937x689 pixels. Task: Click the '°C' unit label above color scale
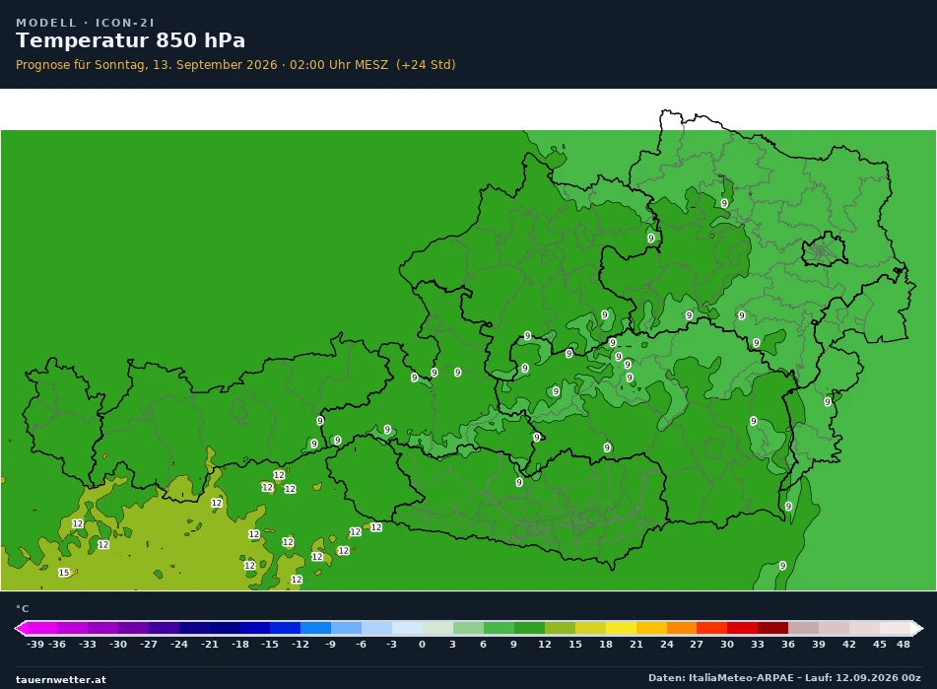[x=22, y=608]
